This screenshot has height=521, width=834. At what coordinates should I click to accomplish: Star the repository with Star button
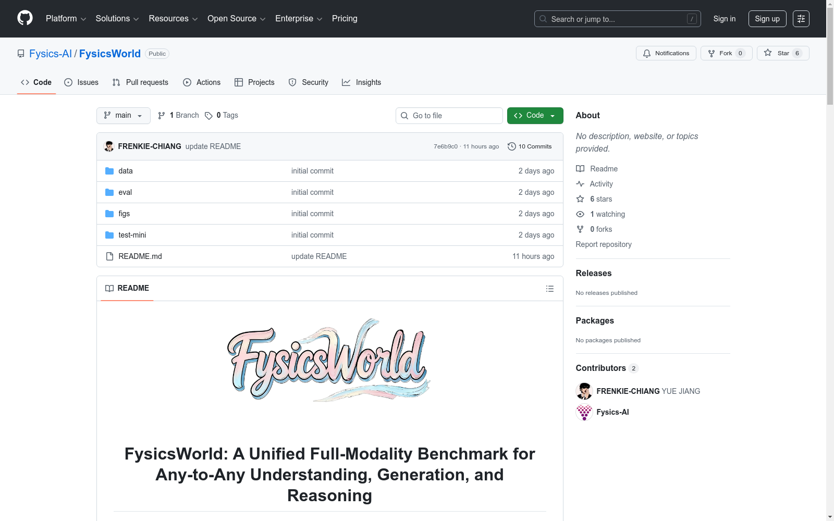(x=783, y=53)
